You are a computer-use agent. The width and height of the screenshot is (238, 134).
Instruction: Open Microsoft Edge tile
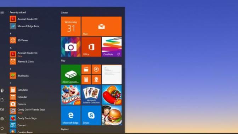click(x=71, y=115)
